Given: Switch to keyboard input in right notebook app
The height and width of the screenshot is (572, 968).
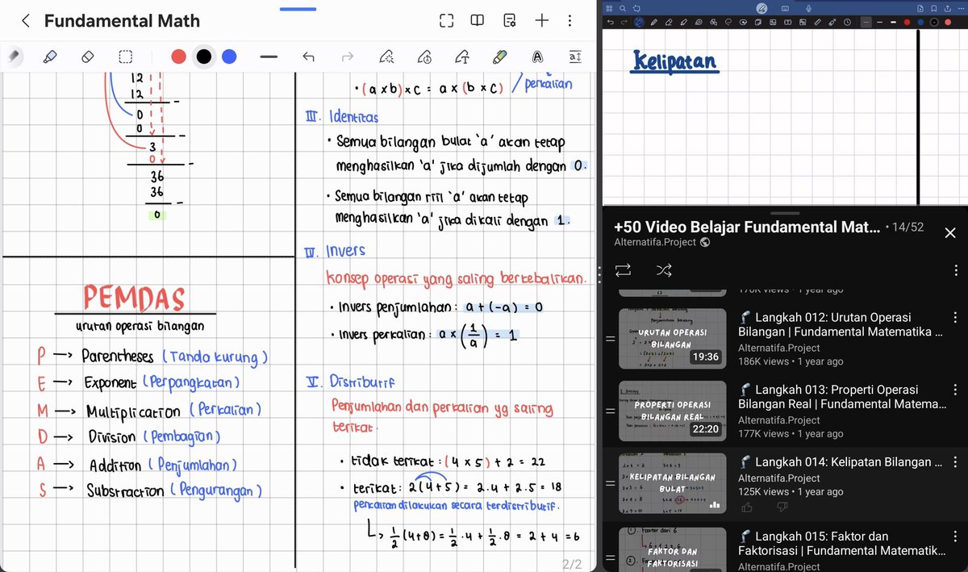Looking at the screenshot, I should point(785,8).
